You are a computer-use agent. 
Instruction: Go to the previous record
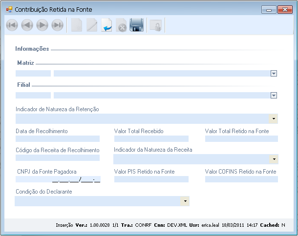(x=27, y=25)
